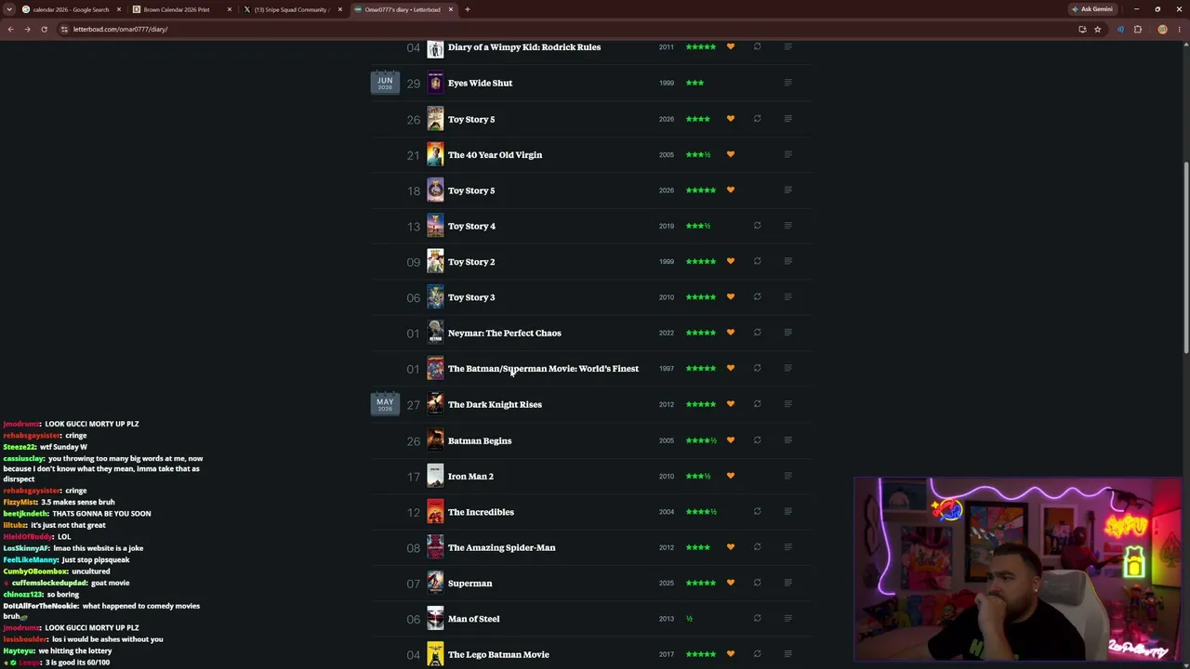
Task: Toggle like heart on Batman Begins
Action: [731, 440]
